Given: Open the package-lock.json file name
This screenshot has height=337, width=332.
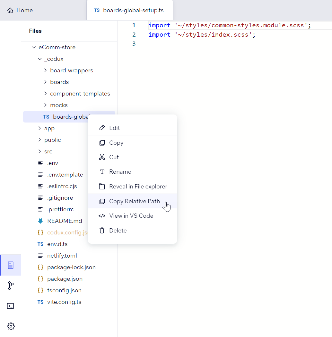Looking at the screenshot, I should point(72,267).
